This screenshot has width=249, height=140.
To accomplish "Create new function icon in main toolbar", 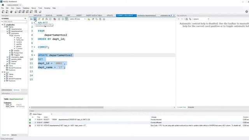I will tap(31, 12).
